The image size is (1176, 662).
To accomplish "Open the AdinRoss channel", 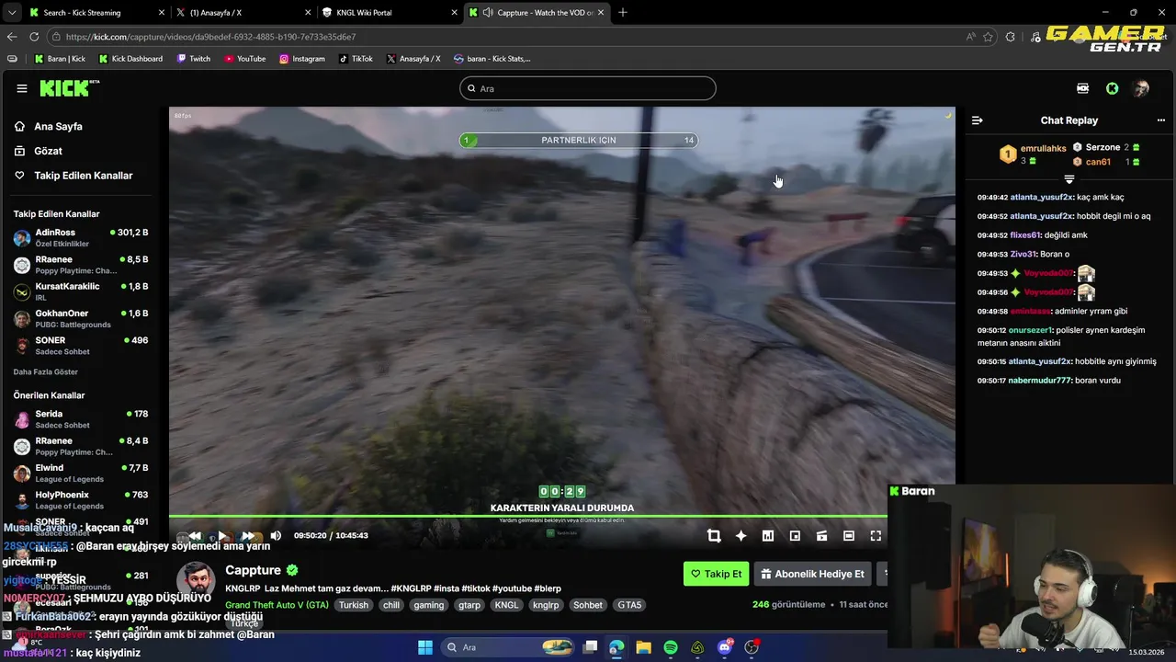I will 81,238.
